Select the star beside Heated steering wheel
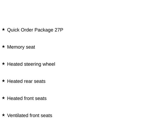165x124 pixels. click(x=3, y=64)
